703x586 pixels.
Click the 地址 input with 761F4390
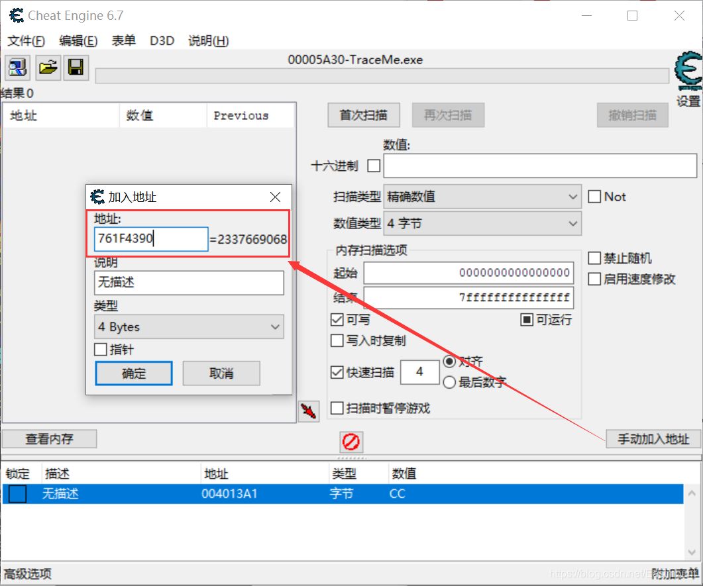pos(151,239)
